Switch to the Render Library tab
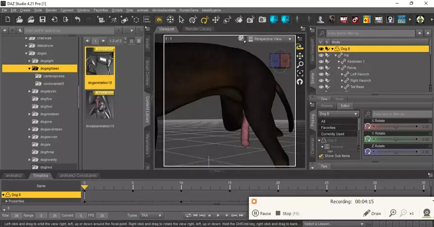Screen dimensions: 434x227 click(199, 29)
